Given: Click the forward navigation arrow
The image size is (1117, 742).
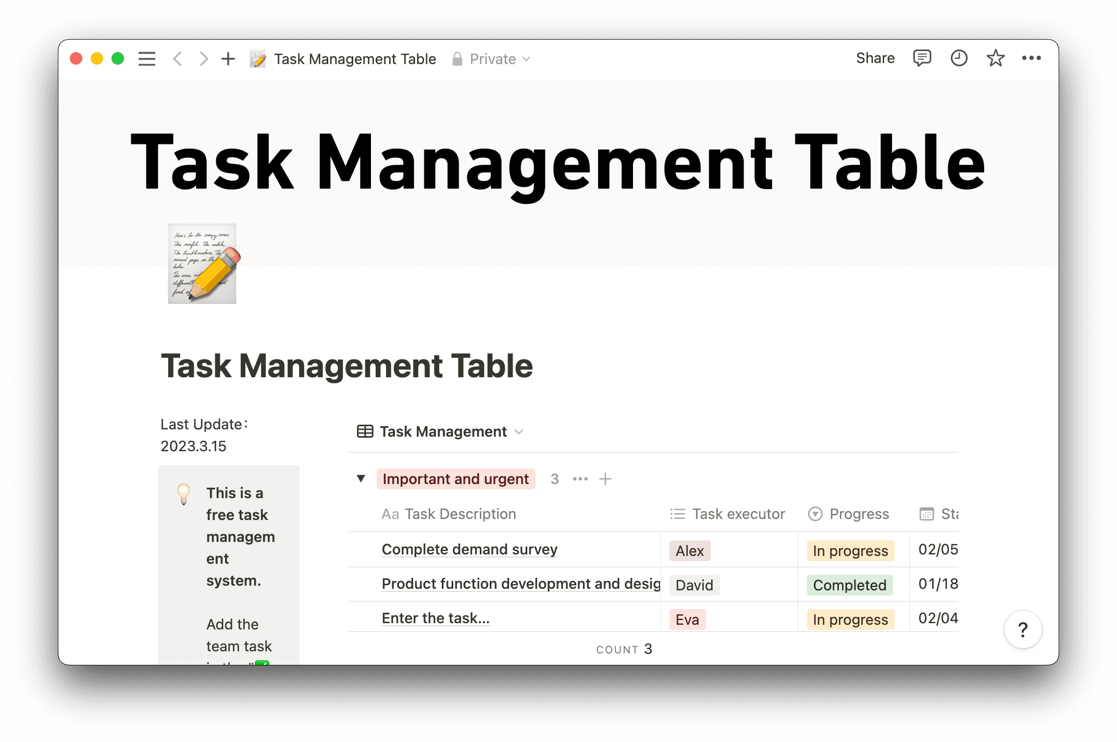Looking at the screenshot, I should coord(203,58).
